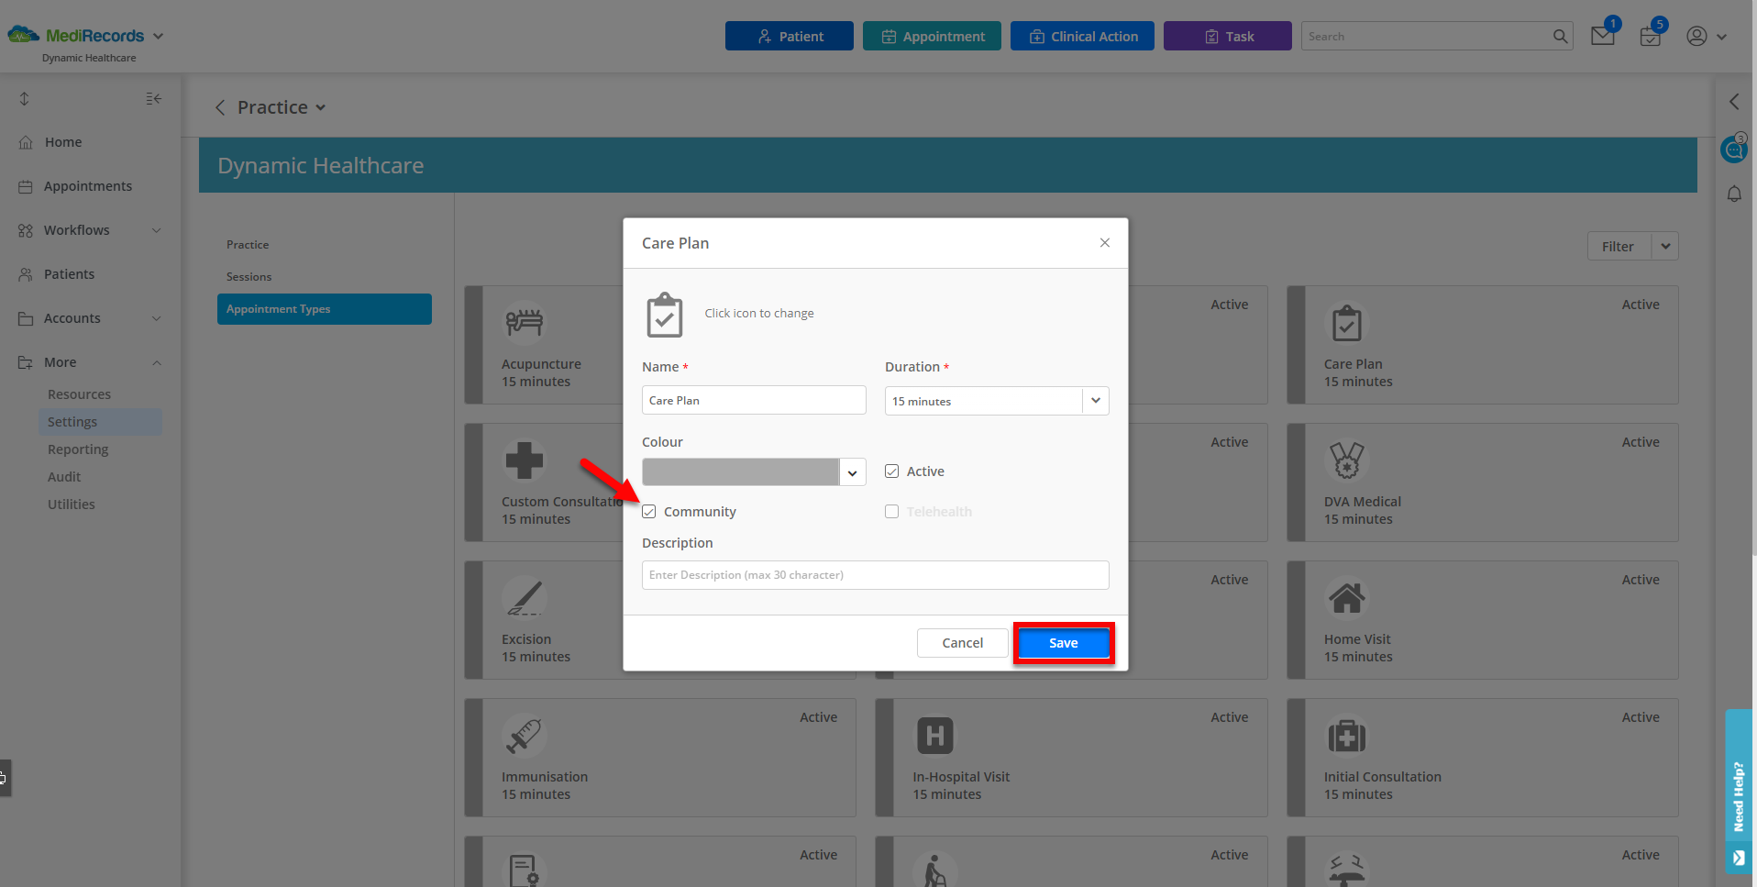Viewport: 1757px width, 887px height.
Task: Cancel the Care Plan dialog
Action: coord(962,643)
